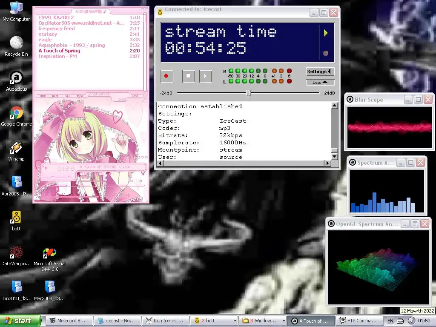This screenshot has height=327, width=436.
Task: Launch Google Chrome desktop shortcut
Action: pos(16,116)
